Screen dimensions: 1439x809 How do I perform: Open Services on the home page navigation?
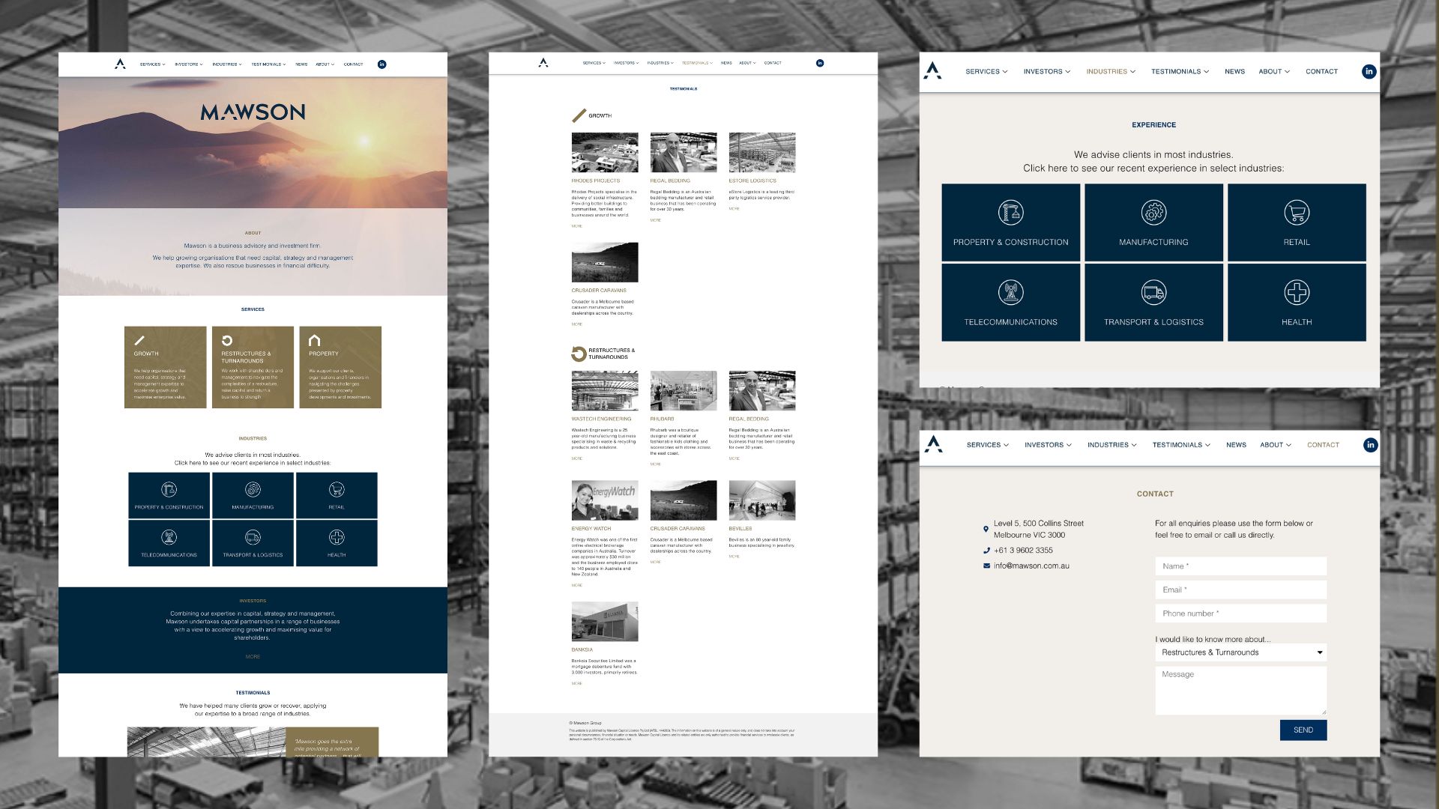(x=152, y=64)
